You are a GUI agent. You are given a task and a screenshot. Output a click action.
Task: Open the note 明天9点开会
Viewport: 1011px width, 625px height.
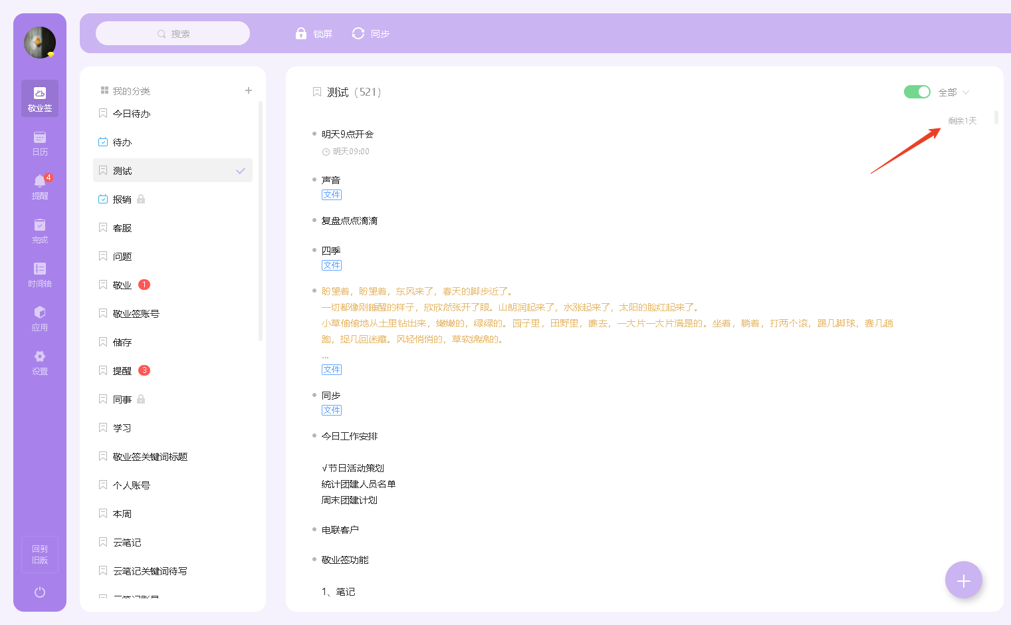[348, 134]
